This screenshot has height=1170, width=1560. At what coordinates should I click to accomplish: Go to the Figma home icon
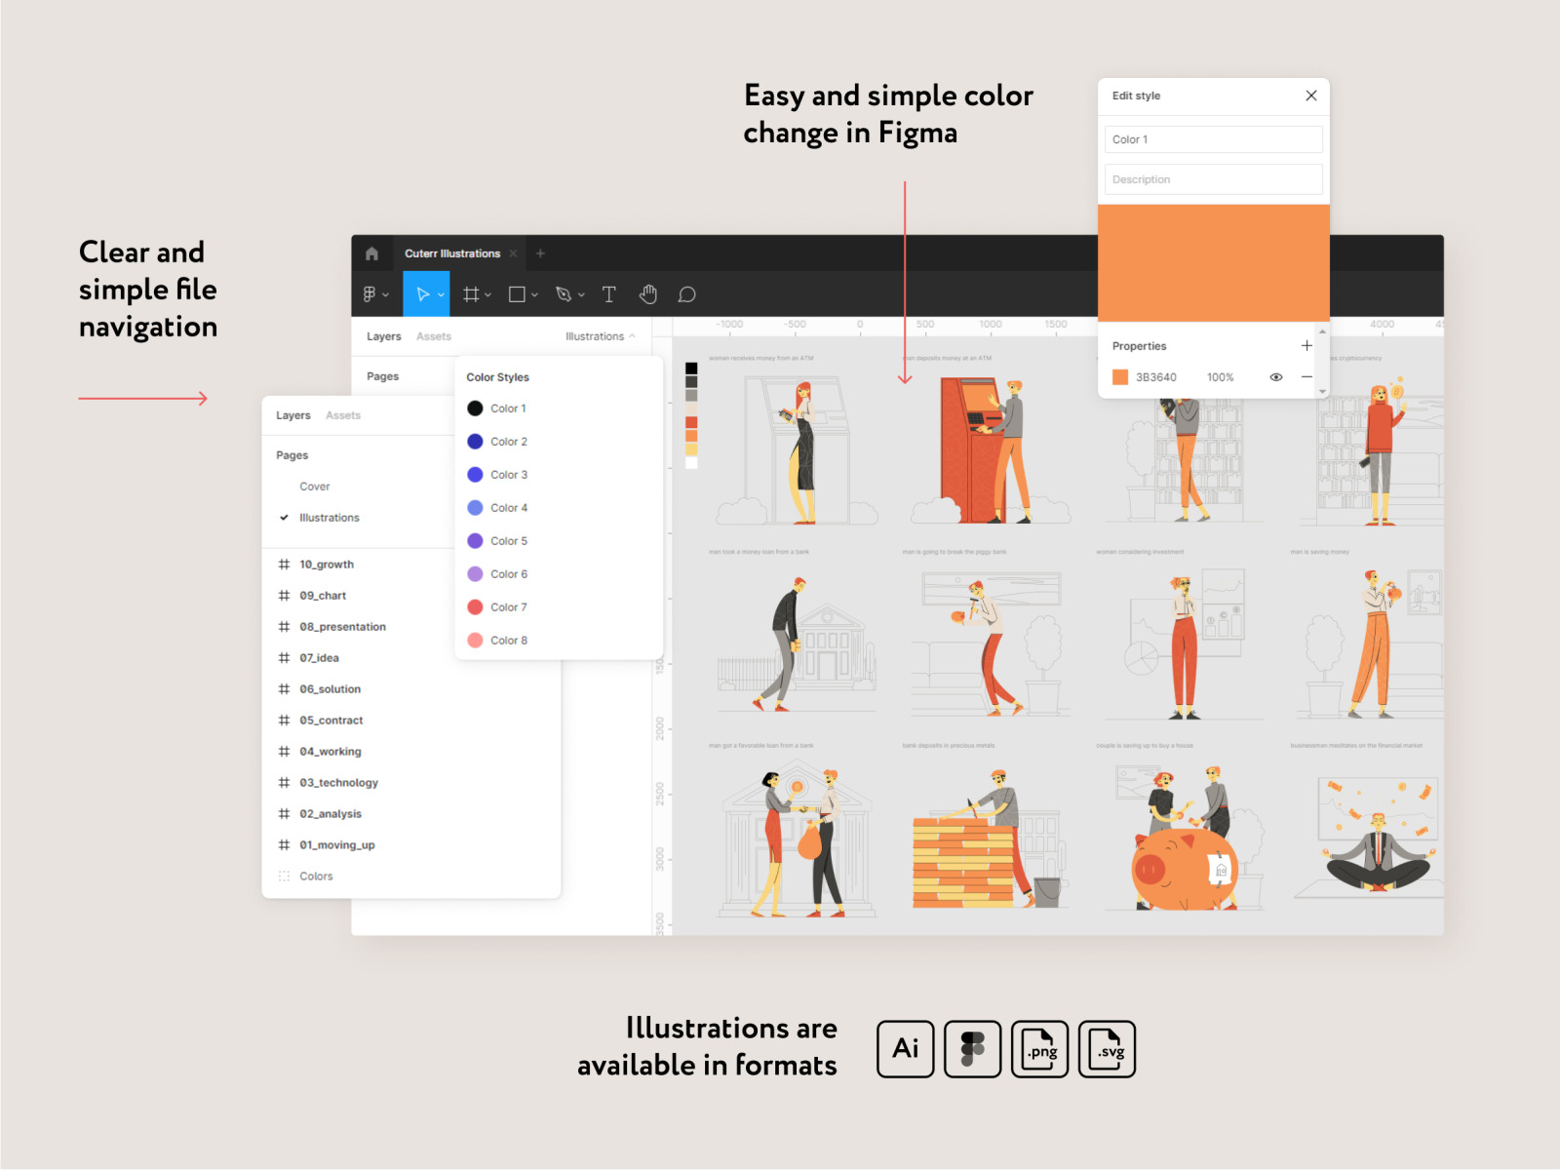click(x=371, y=253)
